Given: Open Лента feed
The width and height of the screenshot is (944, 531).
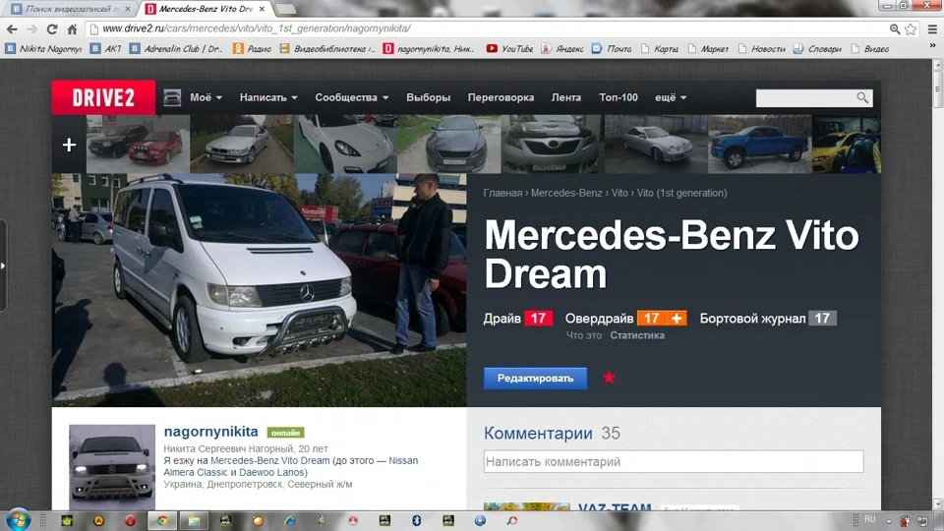Looking at the screenshot, I should click(566, 97).
